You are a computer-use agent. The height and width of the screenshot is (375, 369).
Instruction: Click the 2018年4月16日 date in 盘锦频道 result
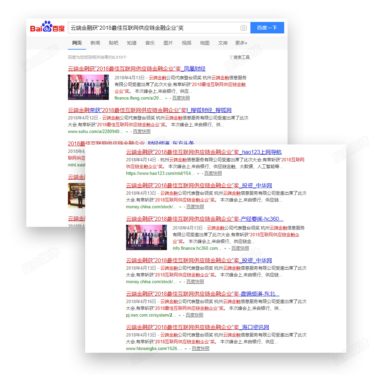[141, 301]
